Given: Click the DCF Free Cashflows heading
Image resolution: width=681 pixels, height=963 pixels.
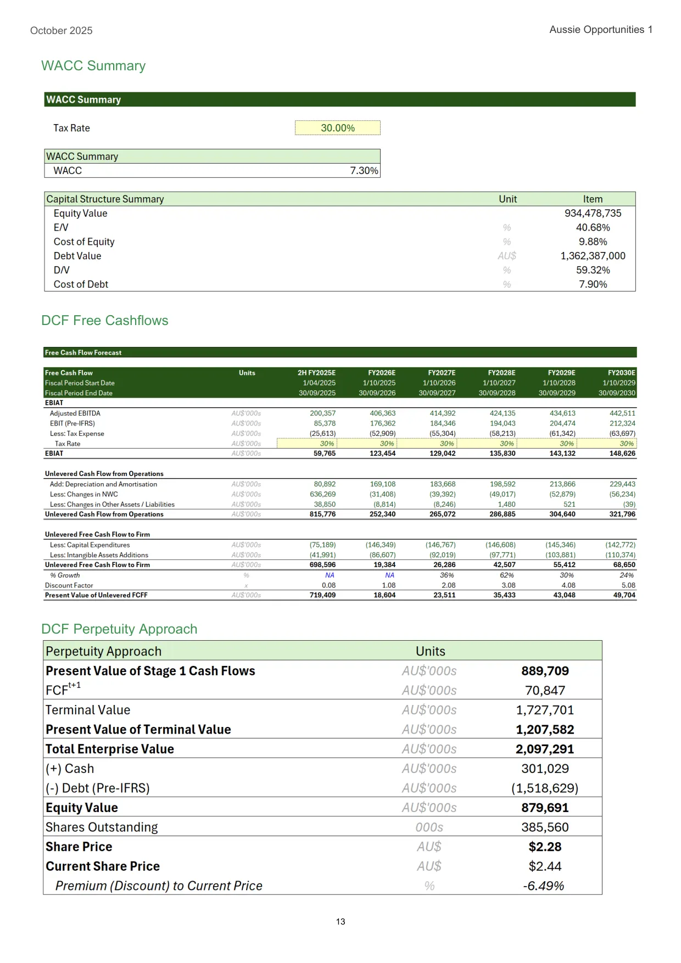Looking at the screenshot, I should 105,321.
